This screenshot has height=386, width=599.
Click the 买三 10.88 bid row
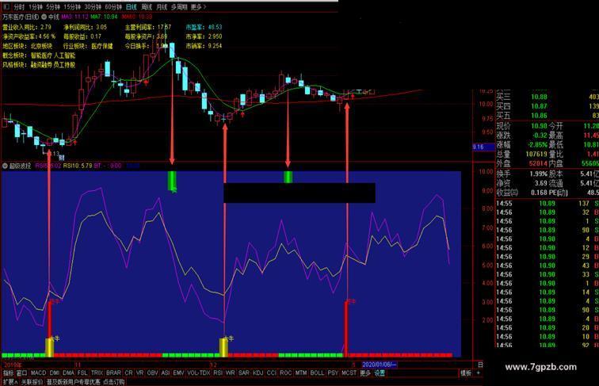(x=547, y=97)
